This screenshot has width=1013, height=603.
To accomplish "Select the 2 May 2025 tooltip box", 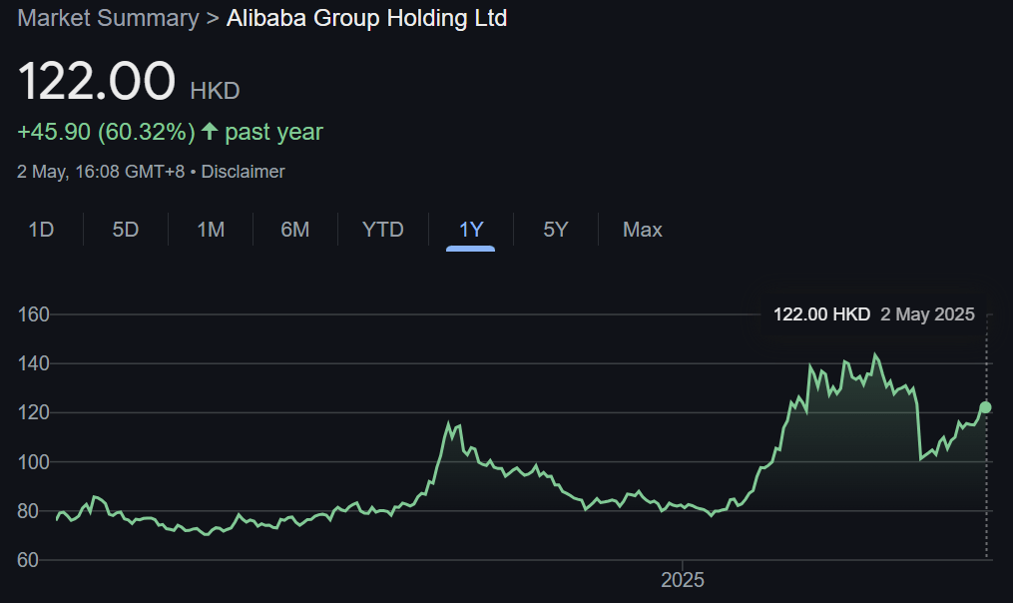I will 875,314.
